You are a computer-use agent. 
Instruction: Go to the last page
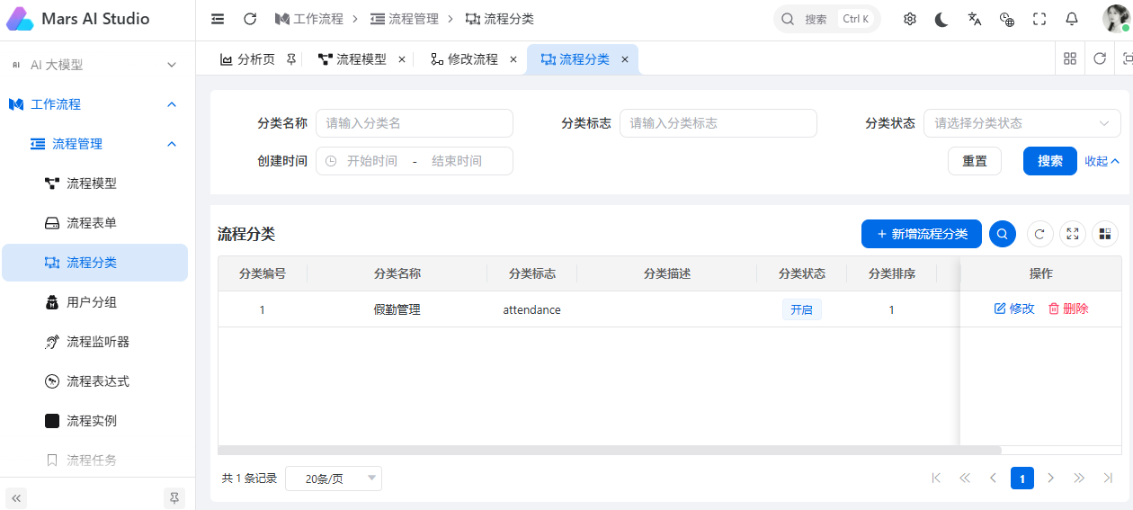point(1109,479)
